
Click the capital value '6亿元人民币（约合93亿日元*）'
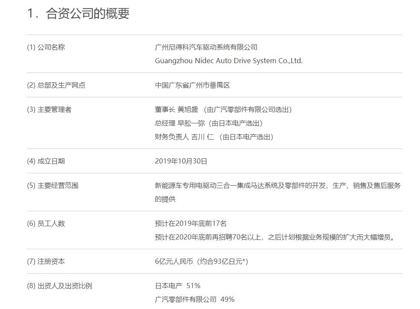pos(201,262)
